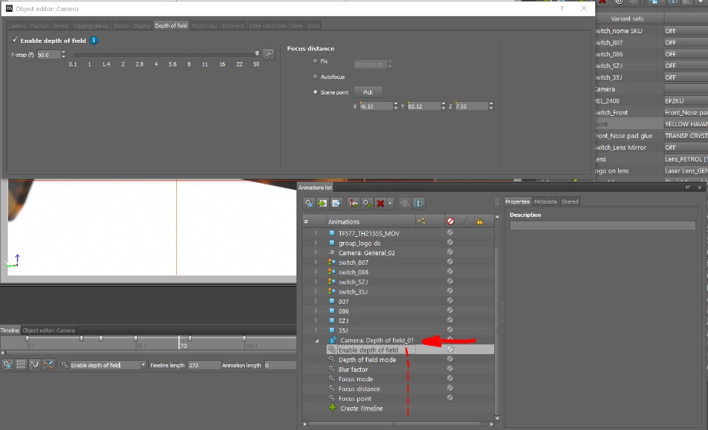Viewport: 708px width, 430px height.
Task: Click the link icon next to F-stop slider
Action: tap(269, 54)
